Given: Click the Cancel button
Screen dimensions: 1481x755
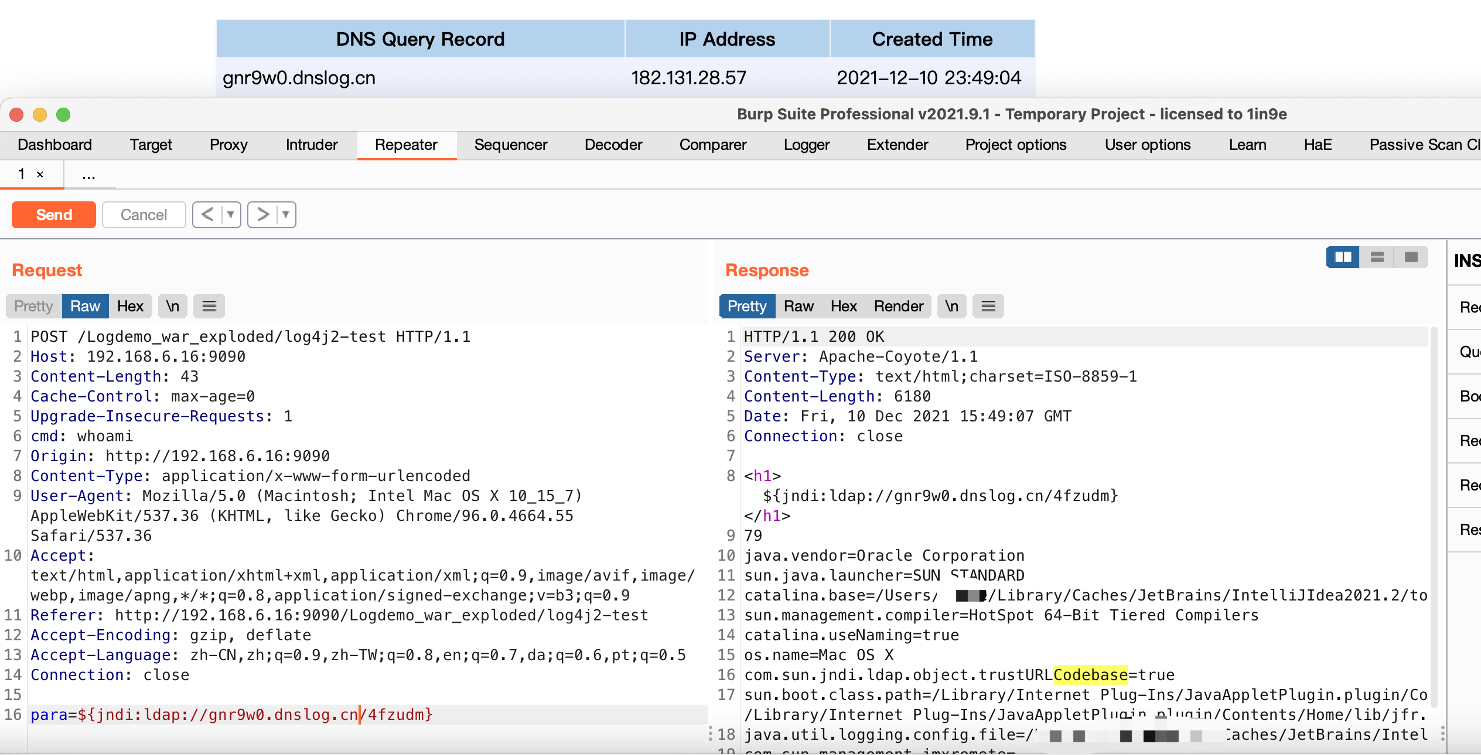Looking at the screenshot, I should (x=144, y=215).
